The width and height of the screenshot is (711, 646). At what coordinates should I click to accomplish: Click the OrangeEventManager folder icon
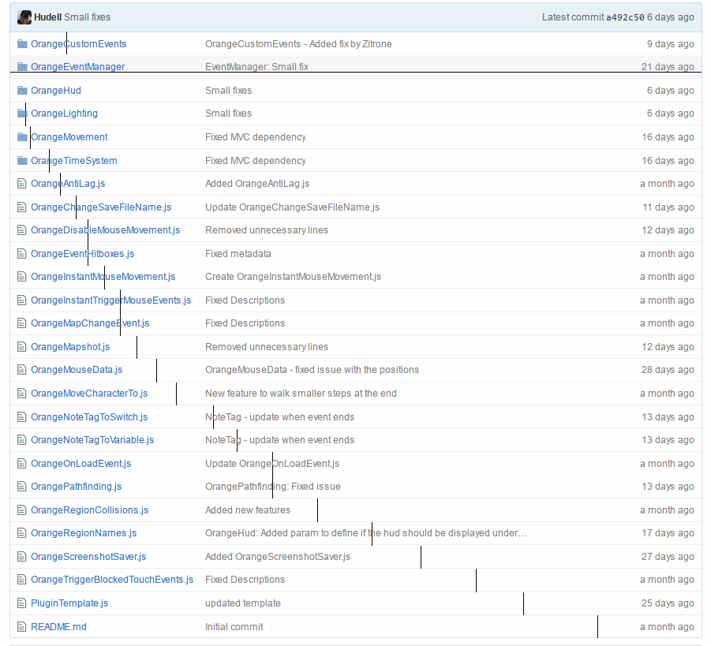[22, 66]
